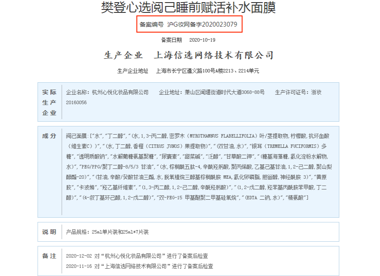Click the ingredient line starting 阅己面膜
The width and height of the screenshot is (380, 276).
197,136
